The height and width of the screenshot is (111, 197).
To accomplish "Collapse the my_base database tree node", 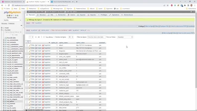I will coord(2,30).
